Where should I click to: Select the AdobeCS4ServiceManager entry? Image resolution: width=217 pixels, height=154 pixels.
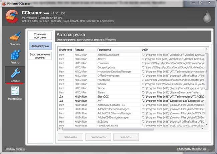[x=131, y=109]
